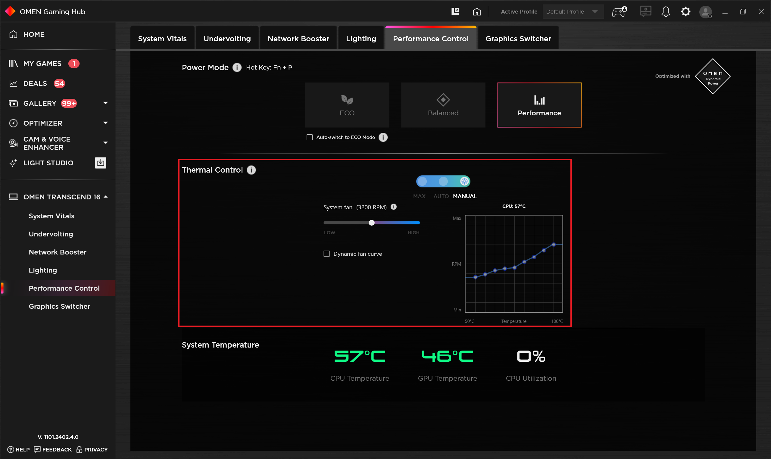Select the Balanced power mode
771x459 pixels.
(443, 105)
